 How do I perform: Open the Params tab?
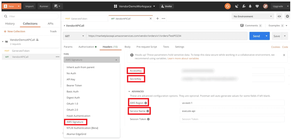pos(68,47)
